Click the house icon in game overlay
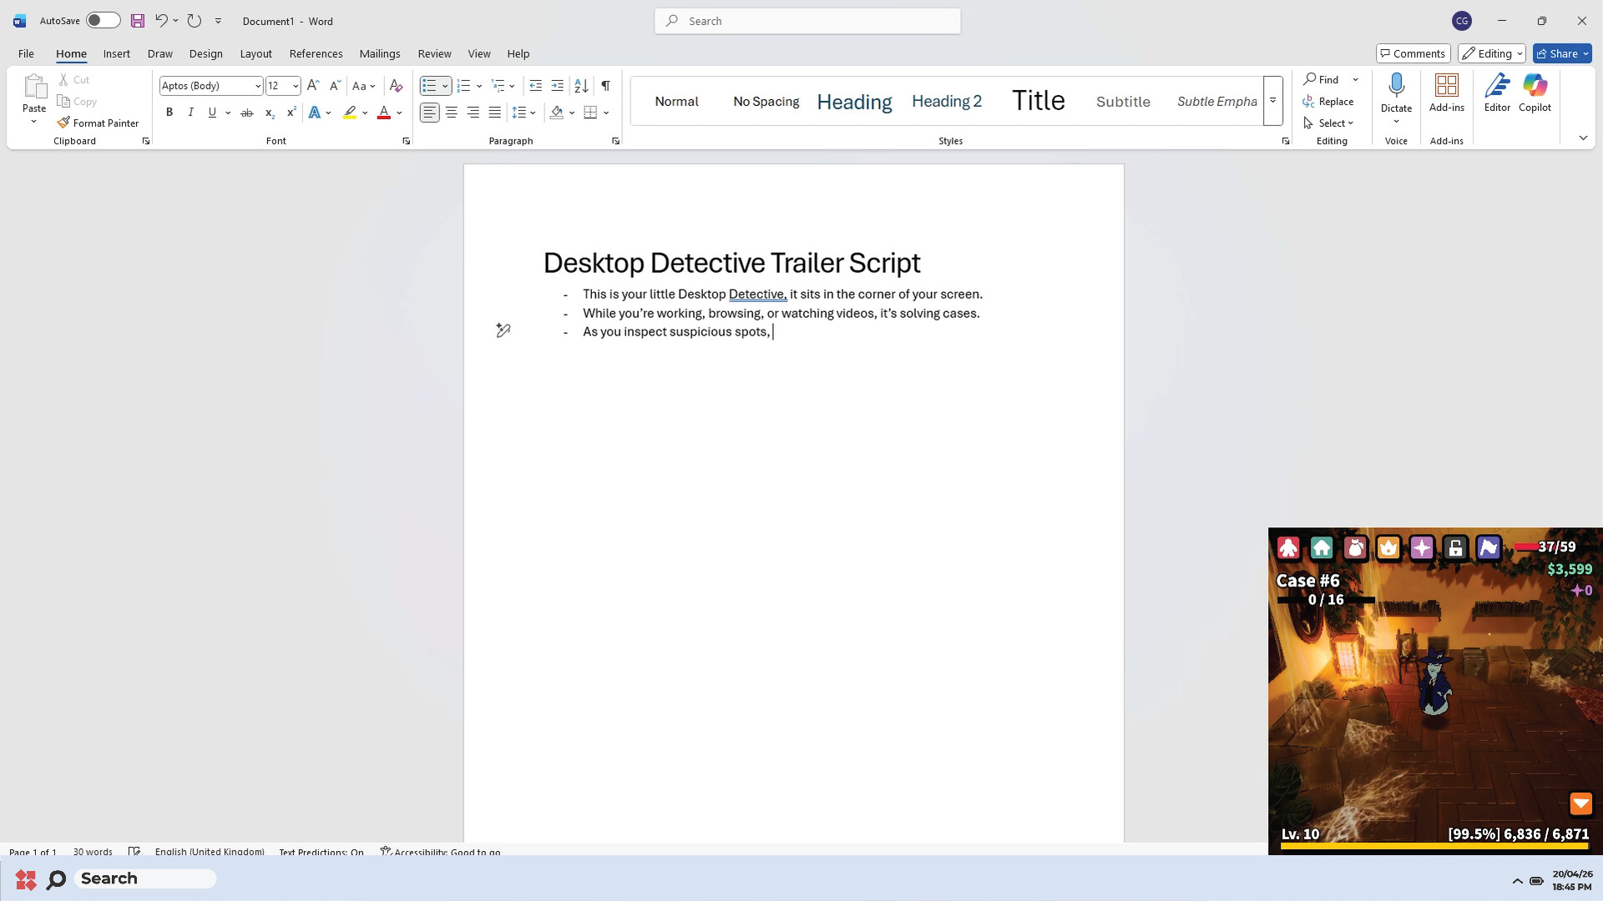Screen dimensions: 1603x901 tap(1322, 548)
